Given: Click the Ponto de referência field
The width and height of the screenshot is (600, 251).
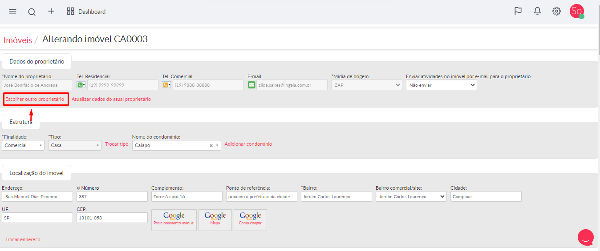Looking at the screenshot, I should point(261,196).
